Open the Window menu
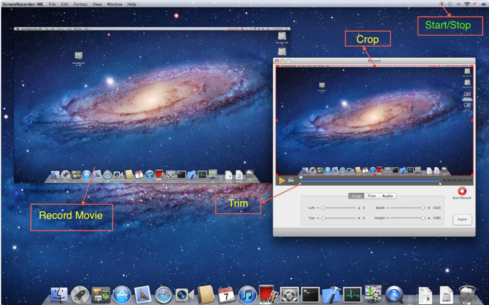Screen dimensions: 489x305 115,4
